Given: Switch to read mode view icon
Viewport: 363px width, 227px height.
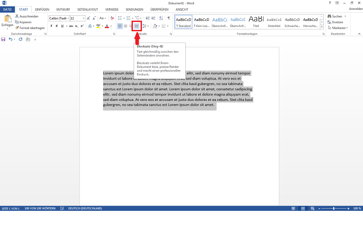Looking at the screenshot, I should 293,209.
